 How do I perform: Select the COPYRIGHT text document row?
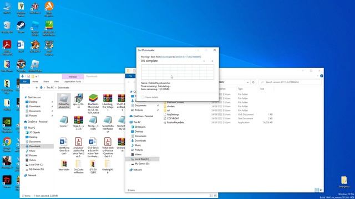click(x=218, y=118)
